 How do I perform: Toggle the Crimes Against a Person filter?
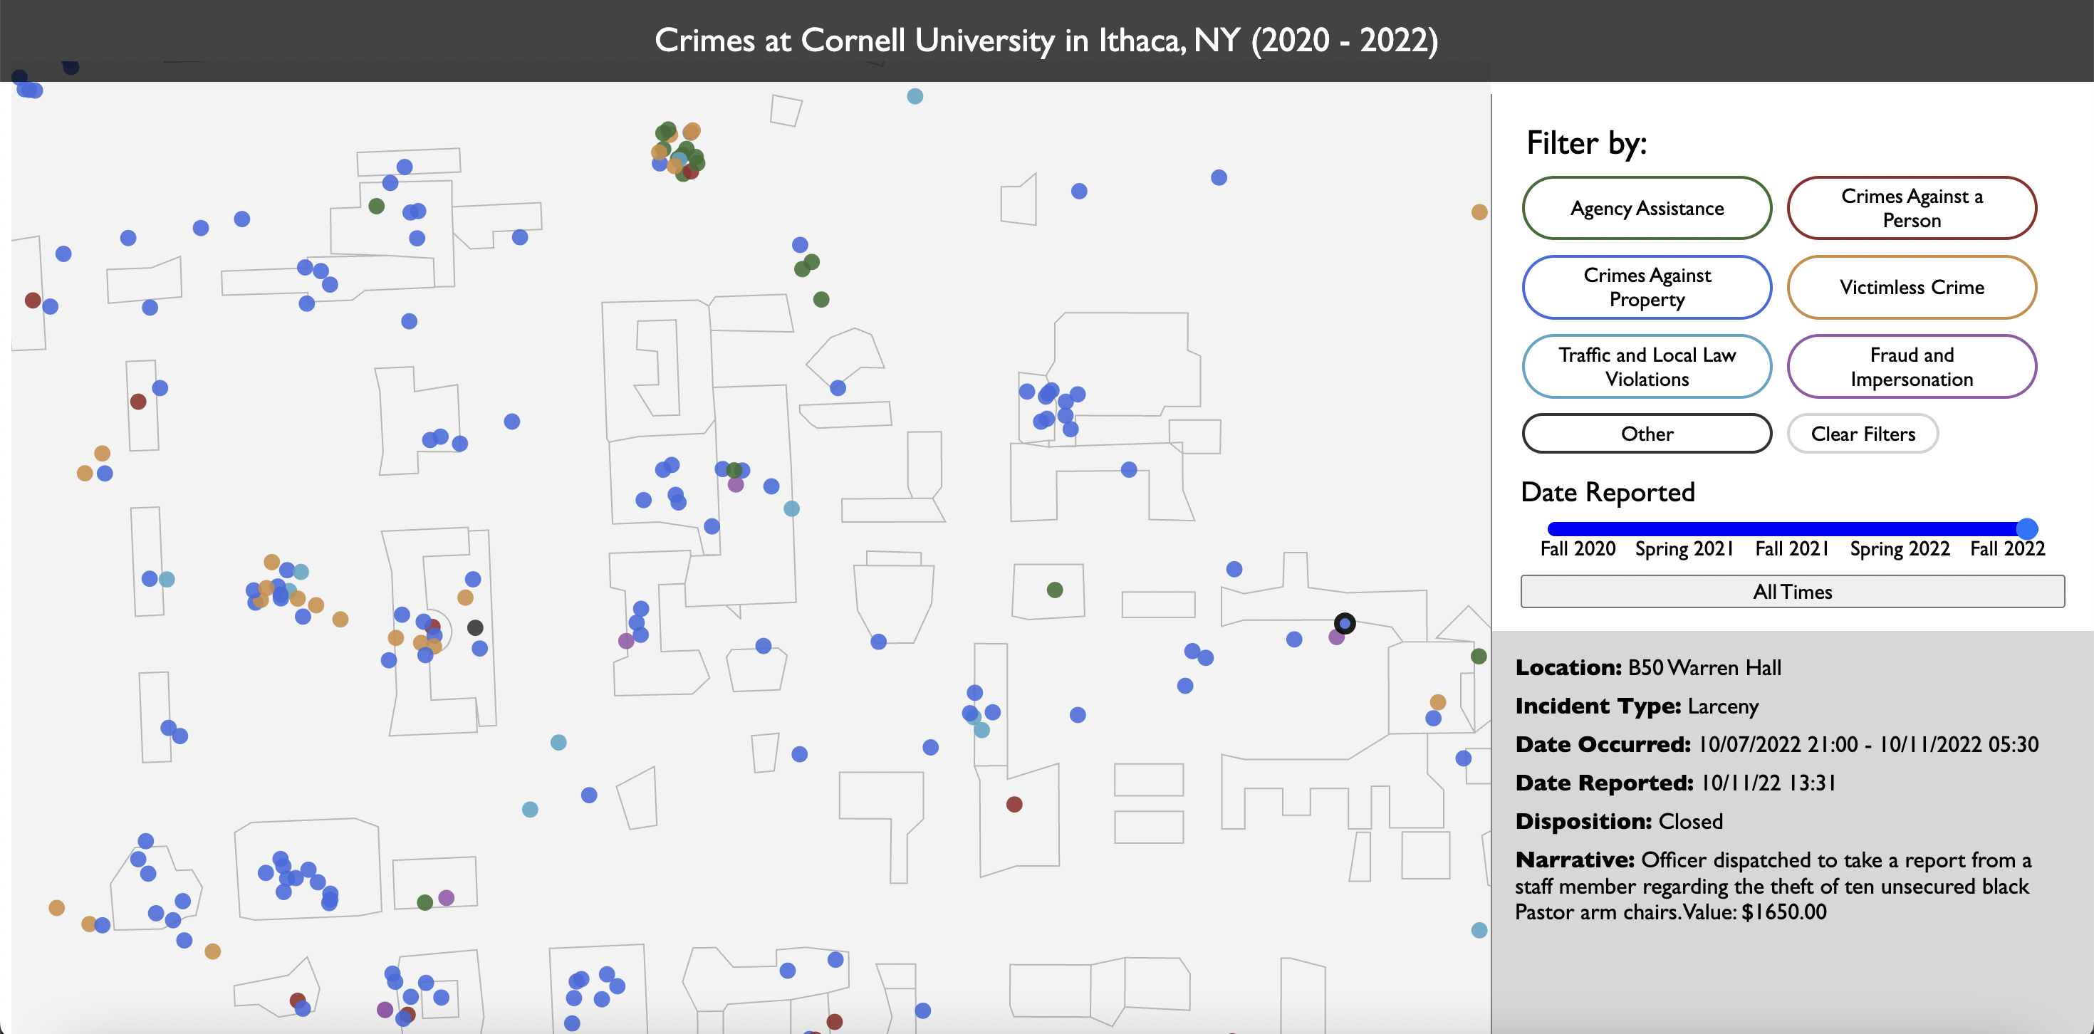click(1911, 208)
